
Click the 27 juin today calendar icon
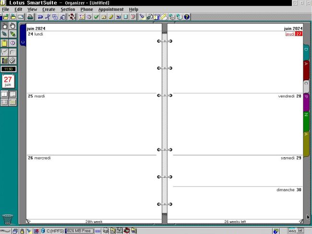[8, 81]
